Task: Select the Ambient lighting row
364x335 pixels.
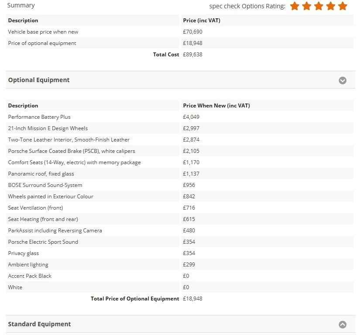Action: [28, 265]
